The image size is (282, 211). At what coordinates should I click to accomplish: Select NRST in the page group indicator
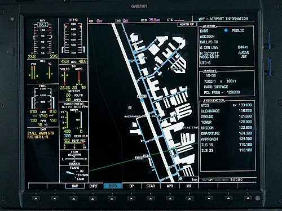tap(225, 180)
